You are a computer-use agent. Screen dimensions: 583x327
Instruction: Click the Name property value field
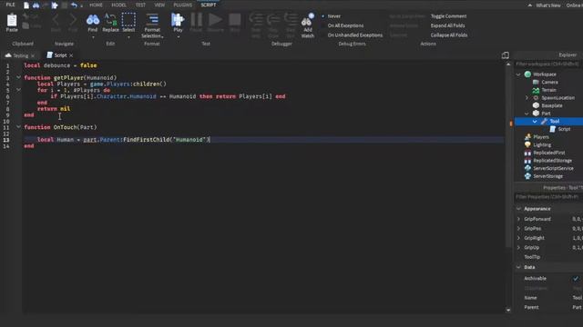pyautogui.click(x=577, y=298)
